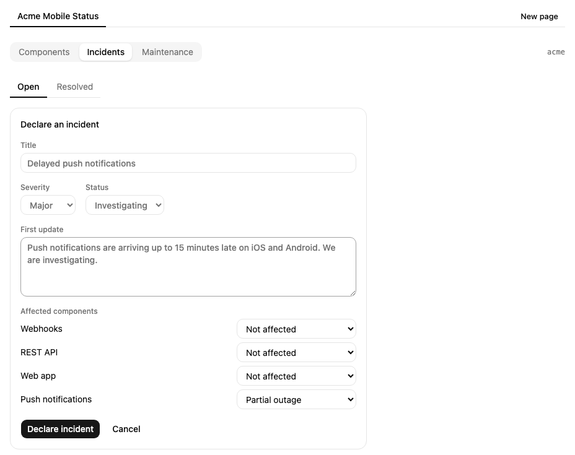
Task: Click the 'Web app' component name
Action: 38,376
